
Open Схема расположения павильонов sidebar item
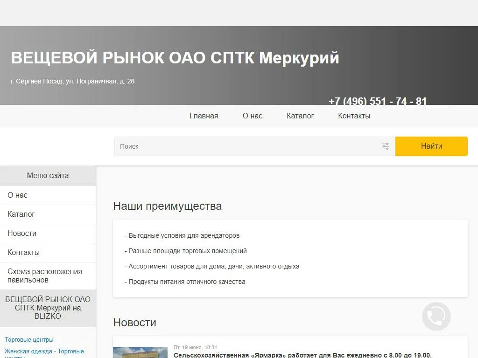point(48,276)
